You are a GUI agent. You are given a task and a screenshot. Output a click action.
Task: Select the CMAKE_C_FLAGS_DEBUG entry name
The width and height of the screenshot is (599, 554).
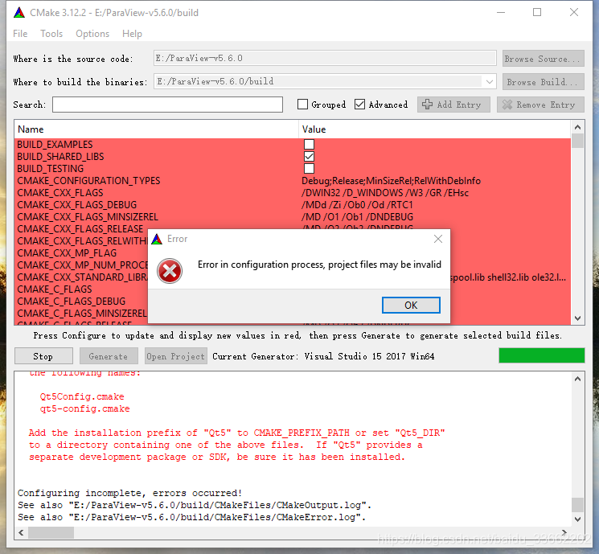[71, 302]
